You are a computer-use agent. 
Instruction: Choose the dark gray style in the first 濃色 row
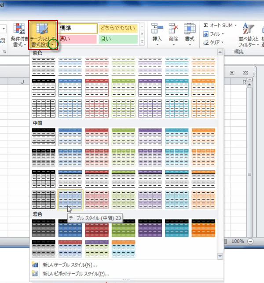point(44,228)
